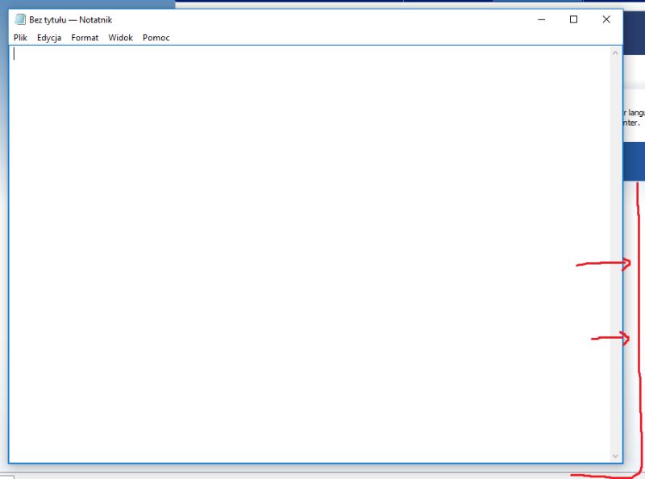The image size is (645, 479).
Task: Click the Notatnik app icon in title bar
Action: point(19,19)
